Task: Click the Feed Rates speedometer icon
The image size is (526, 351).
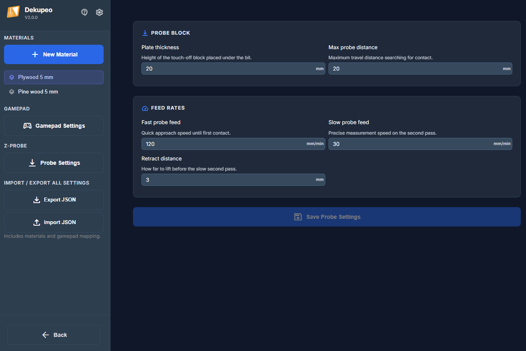Action: click(x=145, y=108)
